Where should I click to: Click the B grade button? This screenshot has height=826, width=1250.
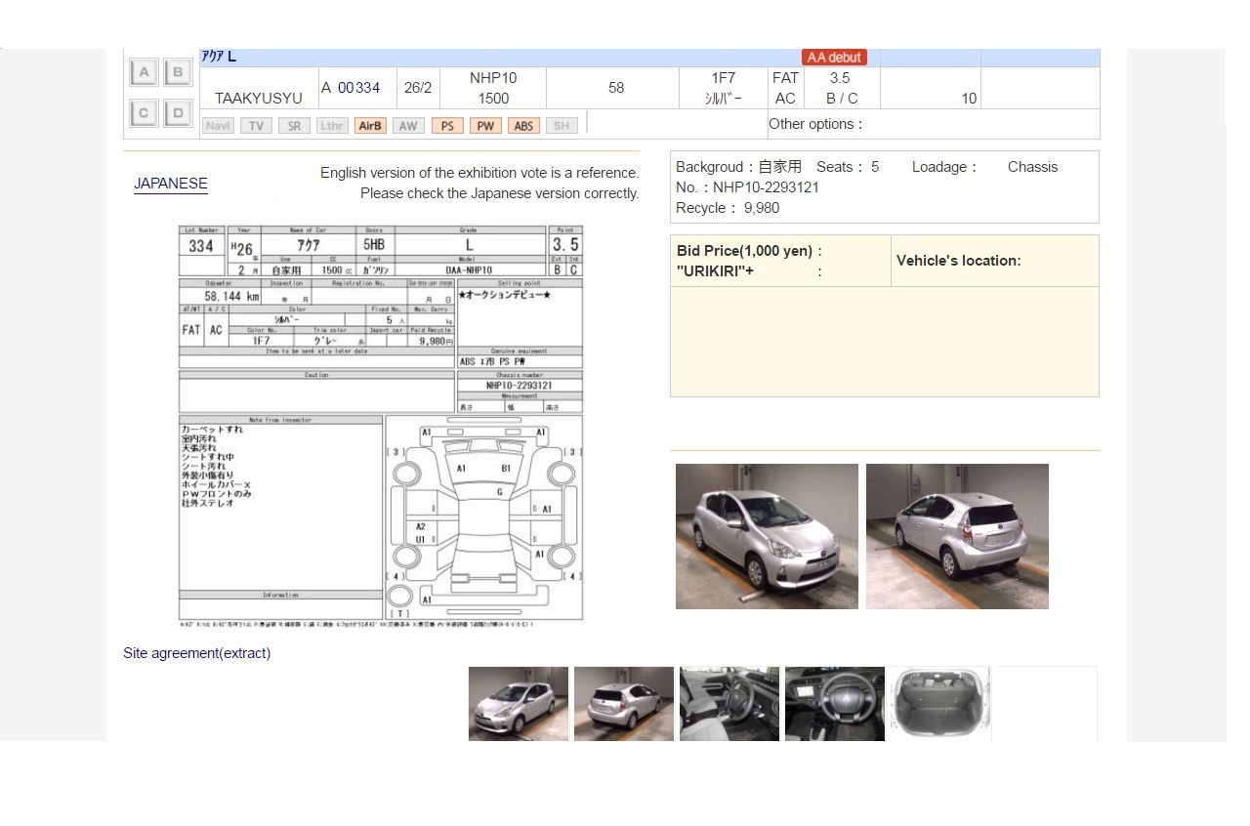pos(178,72)
